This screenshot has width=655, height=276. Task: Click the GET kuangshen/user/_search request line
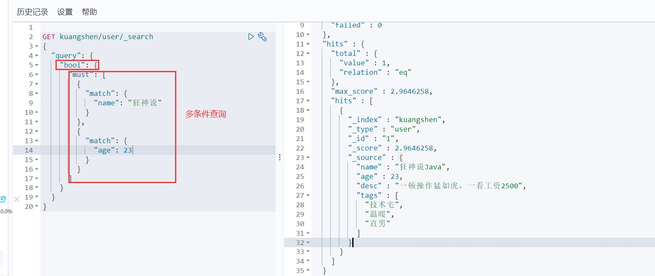(98, 37)
